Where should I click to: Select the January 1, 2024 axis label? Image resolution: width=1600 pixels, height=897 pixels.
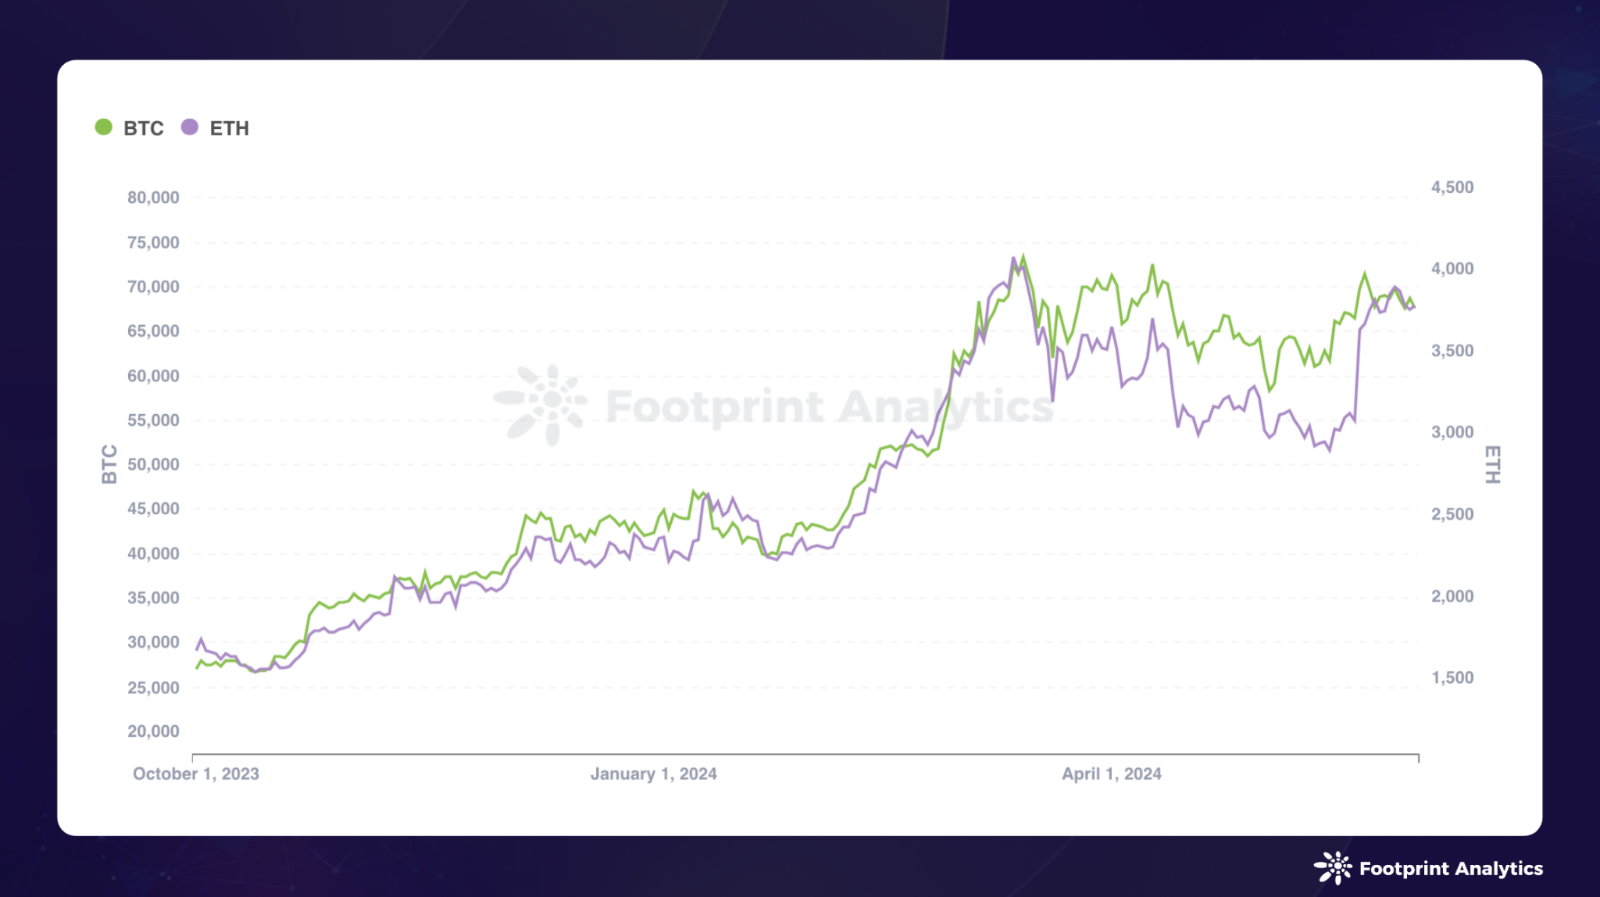tap(653, 774)
